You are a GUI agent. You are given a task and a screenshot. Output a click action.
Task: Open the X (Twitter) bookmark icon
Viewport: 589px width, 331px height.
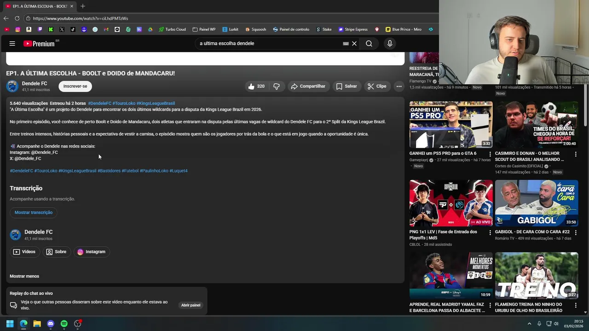pos(62,29)
